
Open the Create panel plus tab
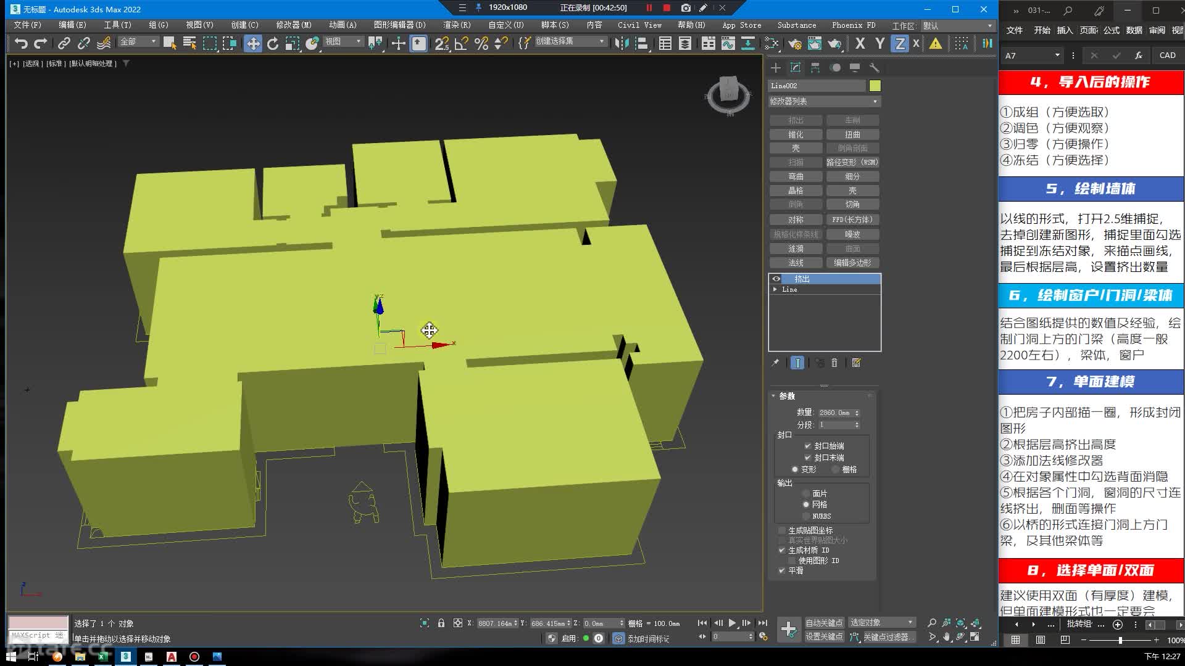776,67
